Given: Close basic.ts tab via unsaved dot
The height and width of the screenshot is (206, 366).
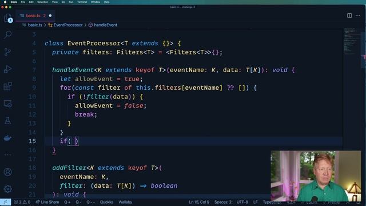Looking at the screenshot, I should (x=50, y=15).
